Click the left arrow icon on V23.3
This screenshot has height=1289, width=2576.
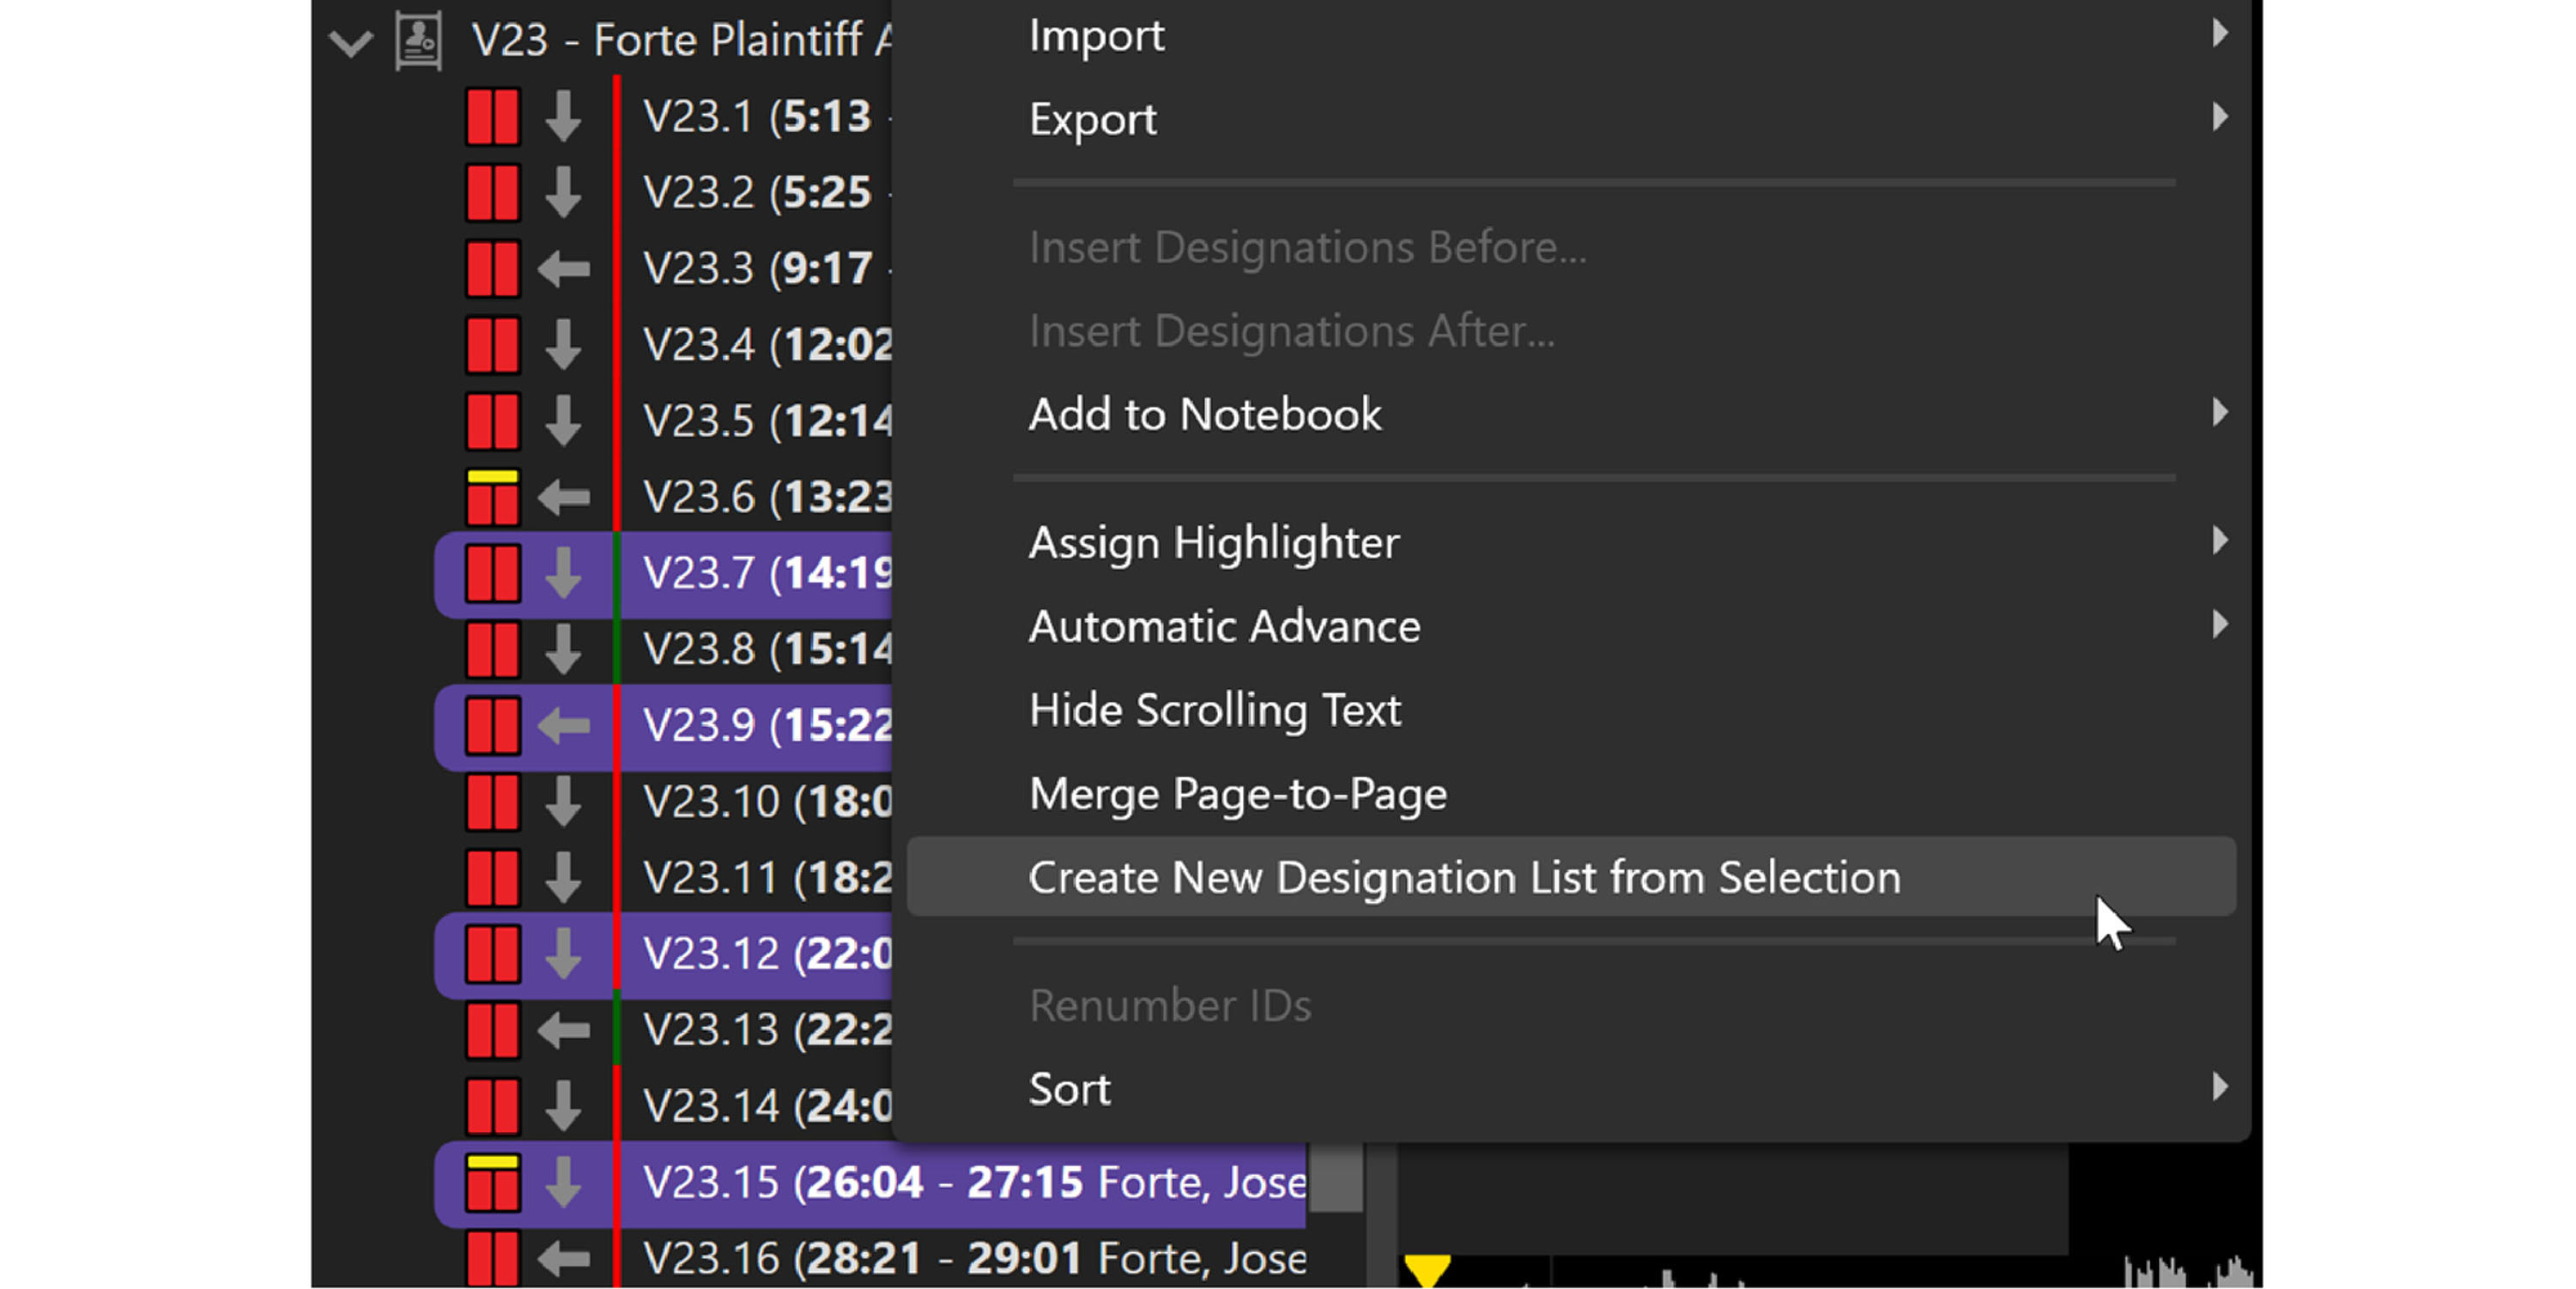click(x=563, y=269)
